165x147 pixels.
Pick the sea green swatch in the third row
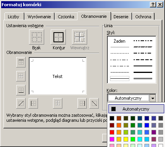[x=133, y=132]
